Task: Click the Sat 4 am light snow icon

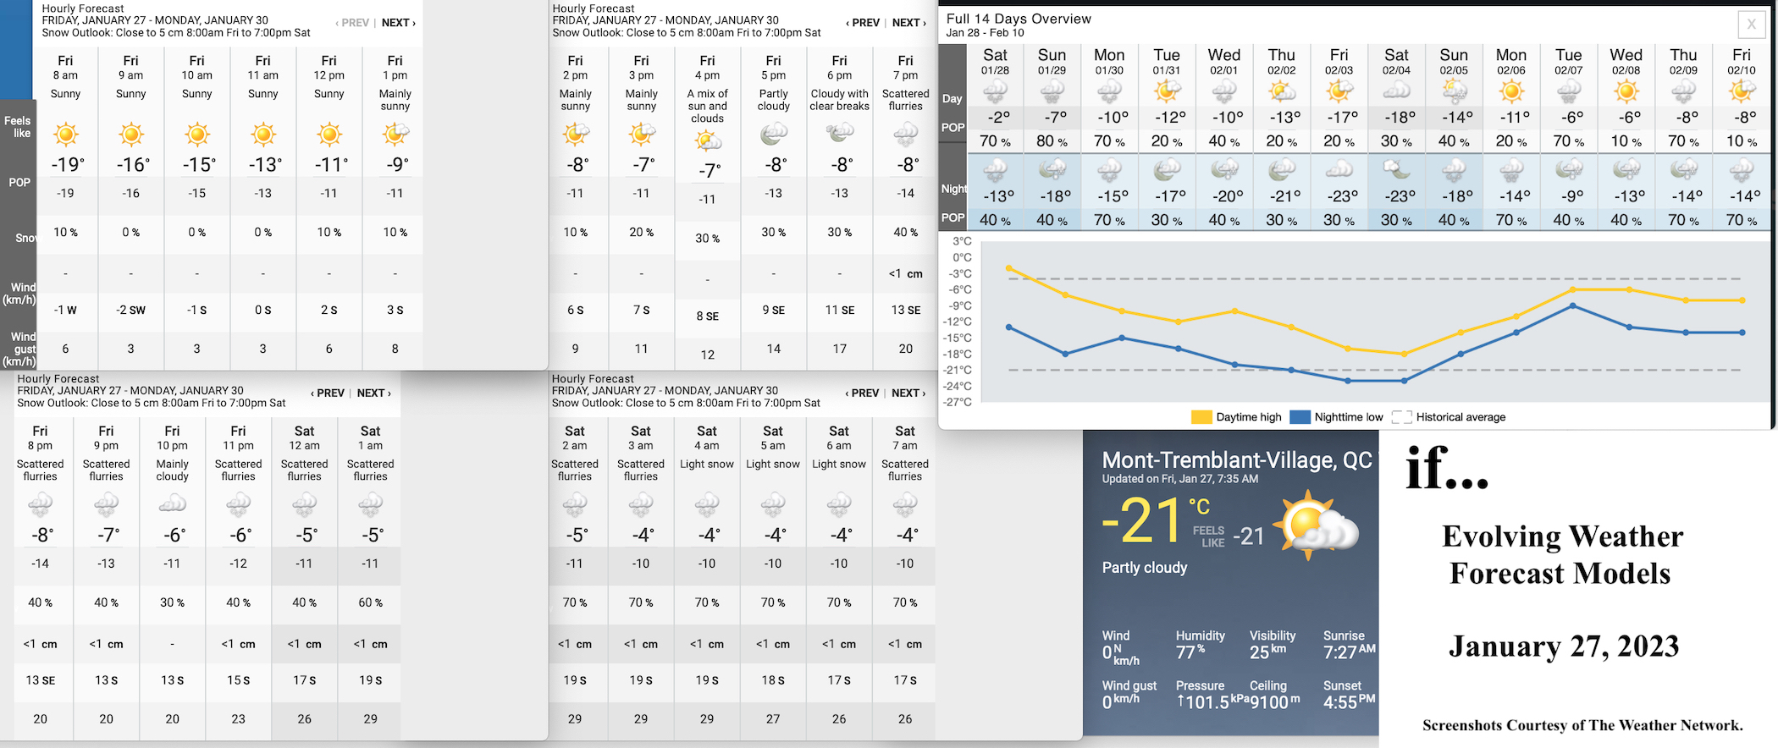Action: (707, 505)
